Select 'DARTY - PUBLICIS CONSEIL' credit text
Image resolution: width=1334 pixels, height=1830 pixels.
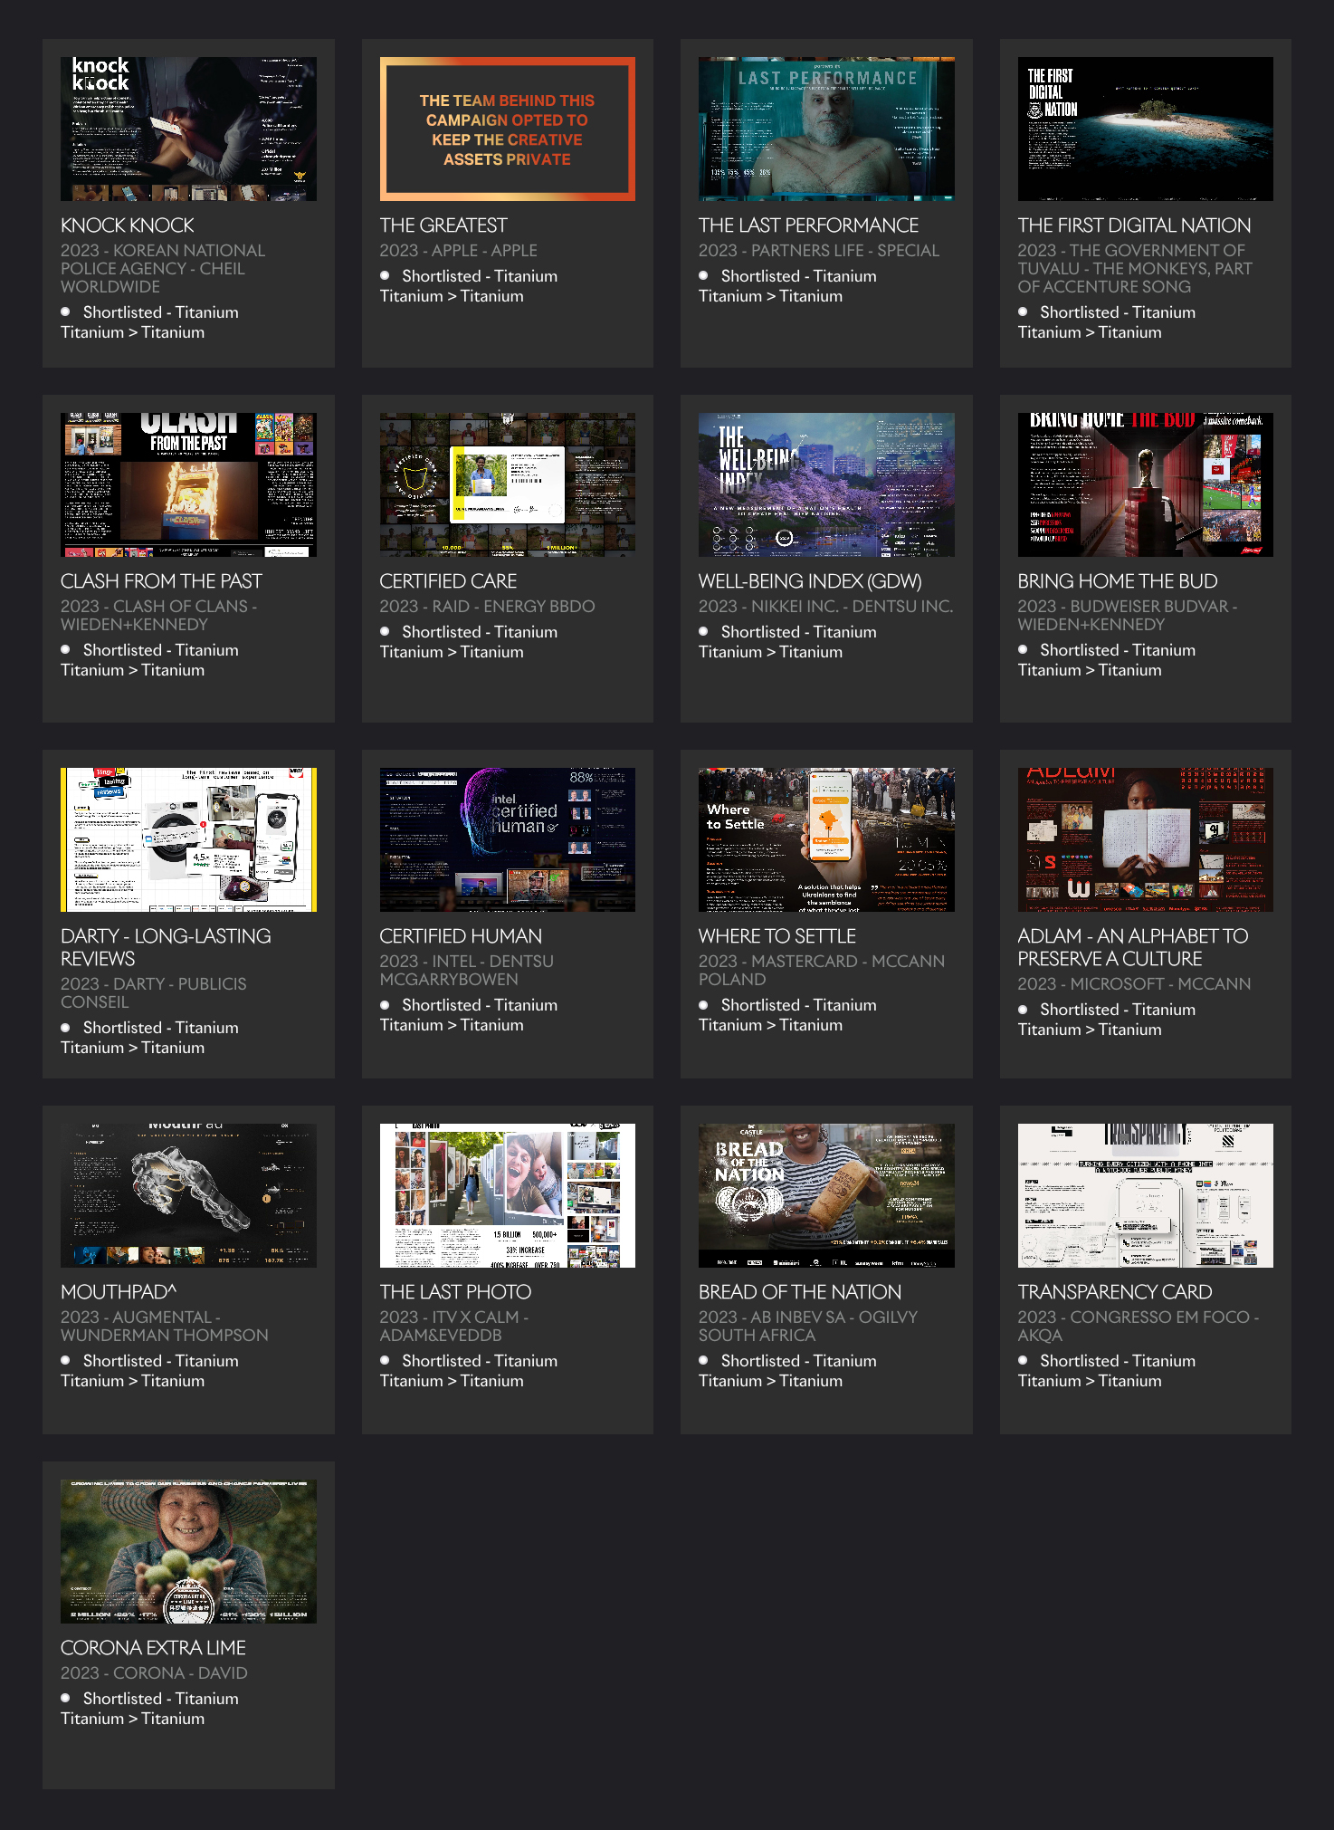154,993
